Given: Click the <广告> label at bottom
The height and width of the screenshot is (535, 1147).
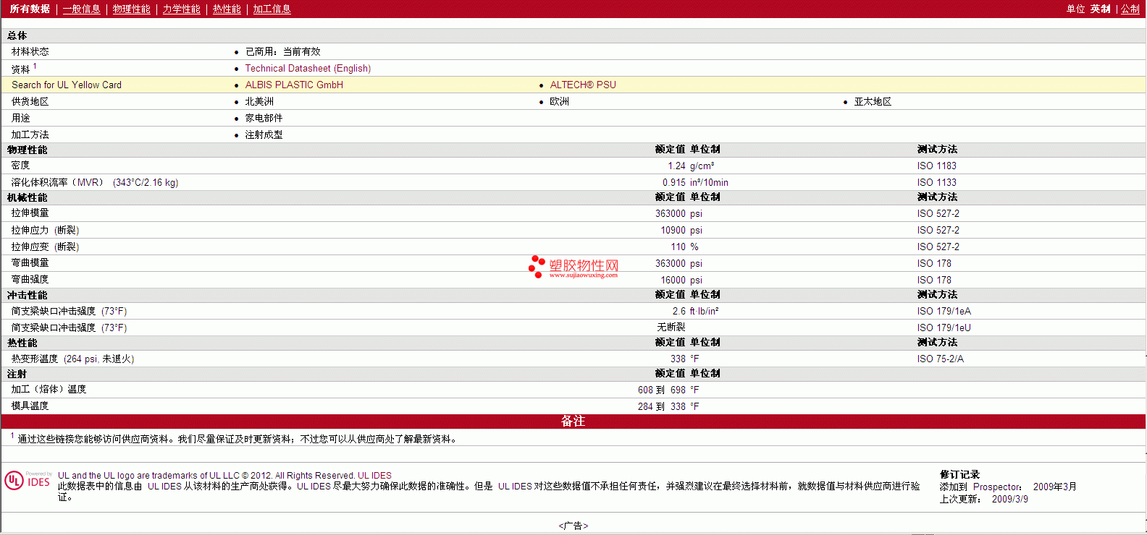Looking at the screenshot, I should pyautogui.click(x=573, y=526).
